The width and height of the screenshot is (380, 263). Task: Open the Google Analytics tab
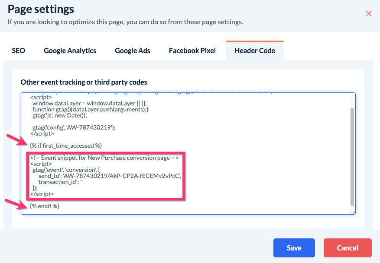click(70, 51)
